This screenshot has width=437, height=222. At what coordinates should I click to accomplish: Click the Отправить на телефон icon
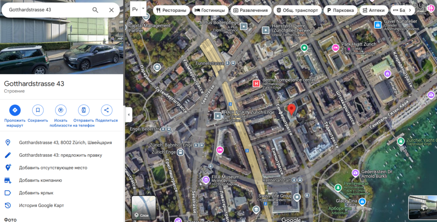tap(84, 110)
